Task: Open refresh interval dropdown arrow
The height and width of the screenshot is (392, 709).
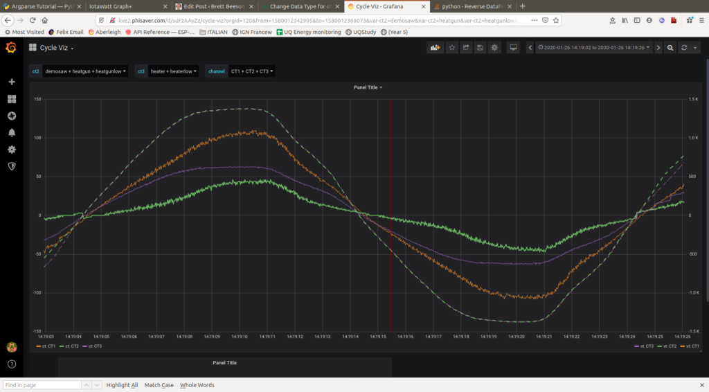Action: point(695,48)
